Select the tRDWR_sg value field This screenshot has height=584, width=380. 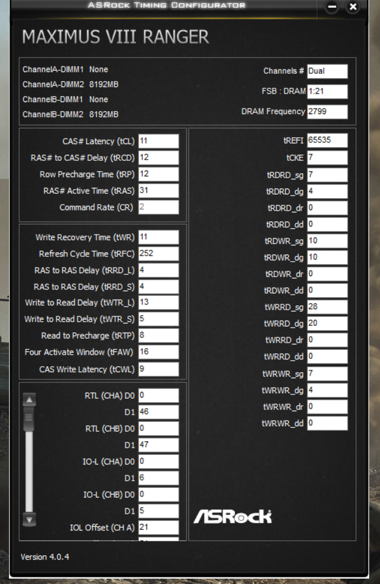tap(327, 241)
